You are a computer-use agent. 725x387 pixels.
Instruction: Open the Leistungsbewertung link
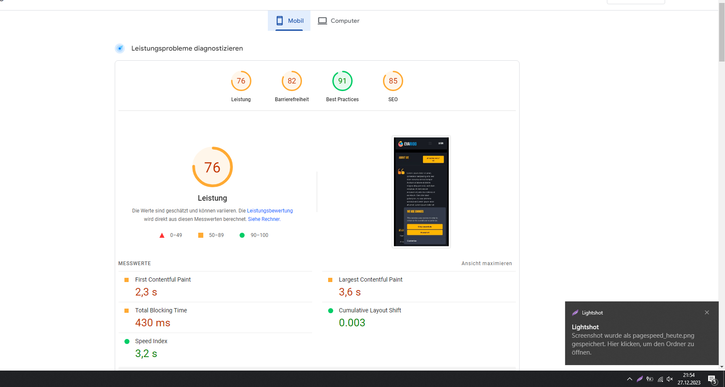pos(270,211)
